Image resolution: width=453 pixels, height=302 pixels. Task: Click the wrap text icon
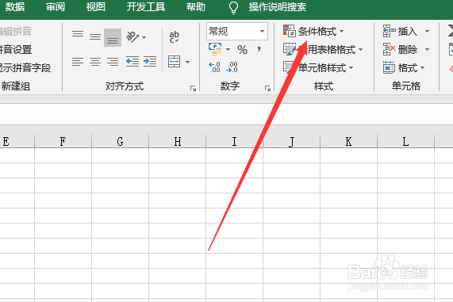tap(175, 37)
